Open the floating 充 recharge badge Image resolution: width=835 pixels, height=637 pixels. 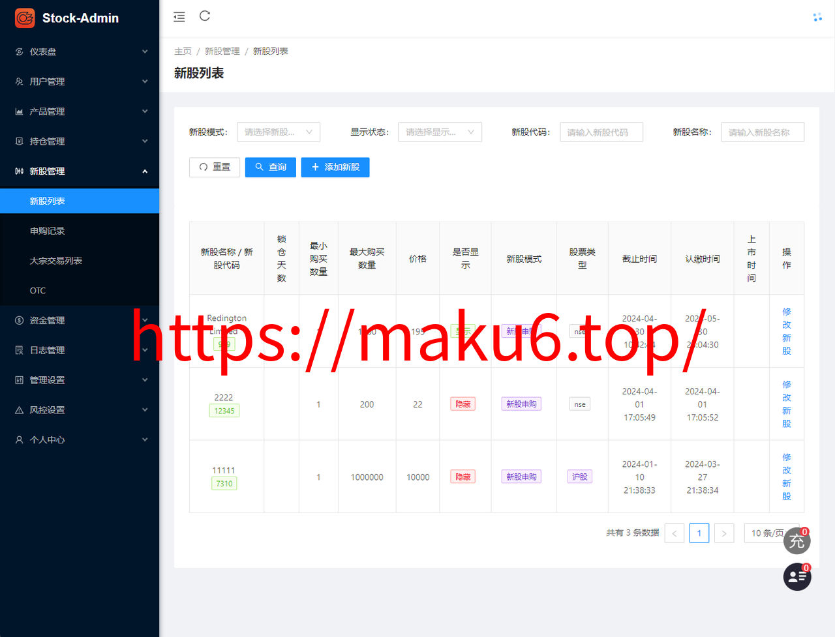coord(797,541)
